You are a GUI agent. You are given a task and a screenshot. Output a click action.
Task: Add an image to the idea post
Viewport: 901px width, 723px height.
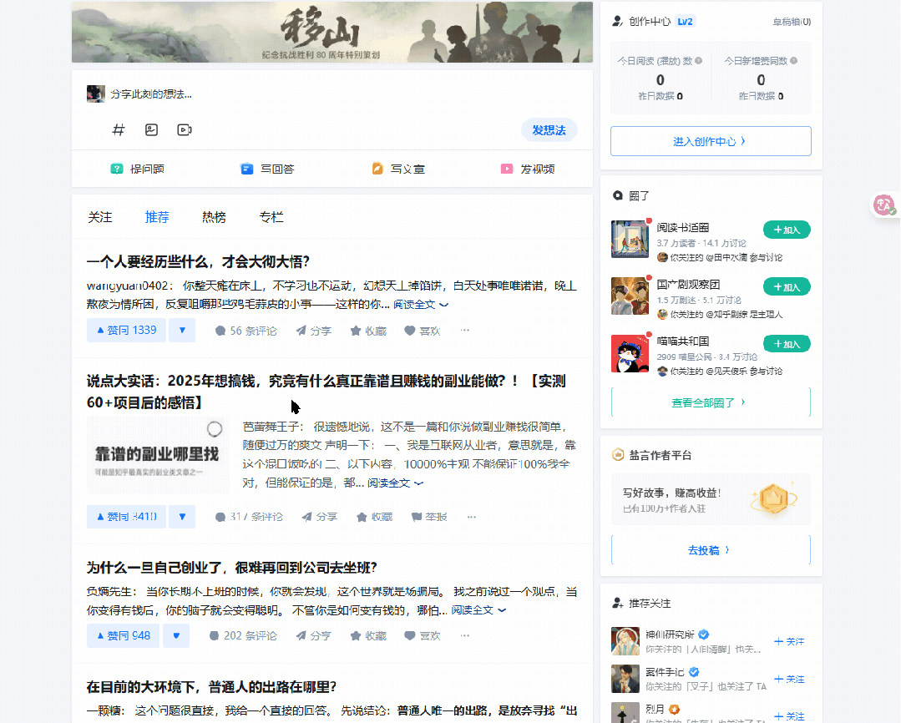pos(151,130)
